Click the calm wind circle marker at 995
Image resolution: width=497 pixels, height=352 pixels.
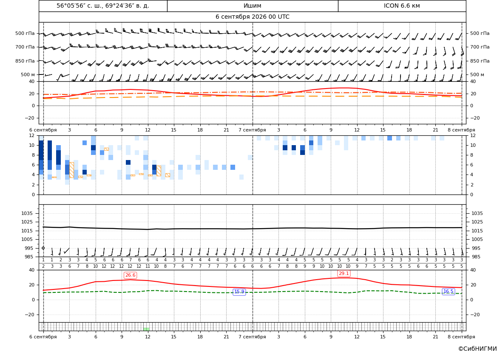pyautogui.click(x=43, y=248)
